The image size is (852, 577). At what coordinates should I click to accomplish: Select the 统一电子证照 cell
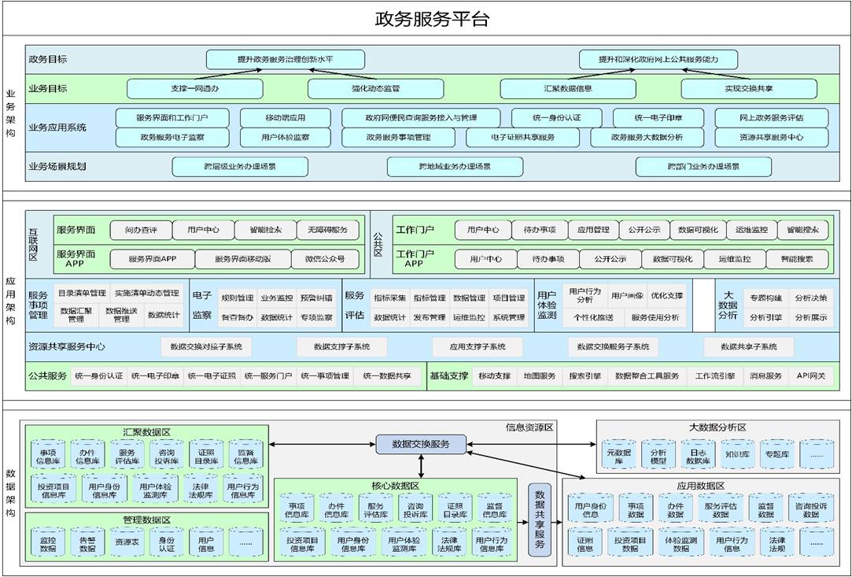[212, 375]
